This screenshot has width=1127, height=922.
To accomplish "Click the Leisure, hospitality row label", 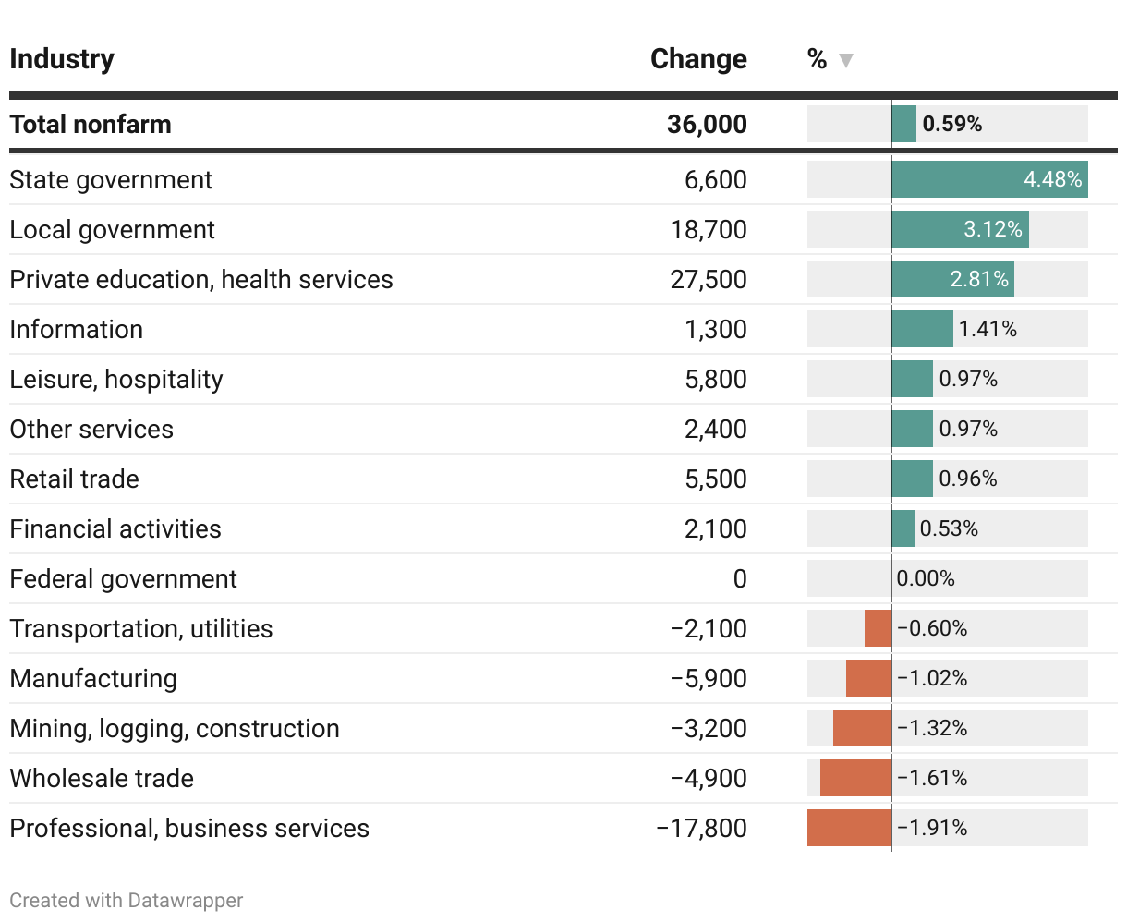I will click(x=116, y=379).
